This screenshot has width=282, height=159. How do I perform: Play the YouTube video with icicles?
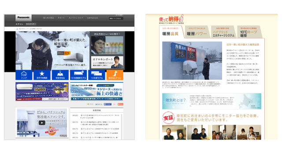coord(42,123)
